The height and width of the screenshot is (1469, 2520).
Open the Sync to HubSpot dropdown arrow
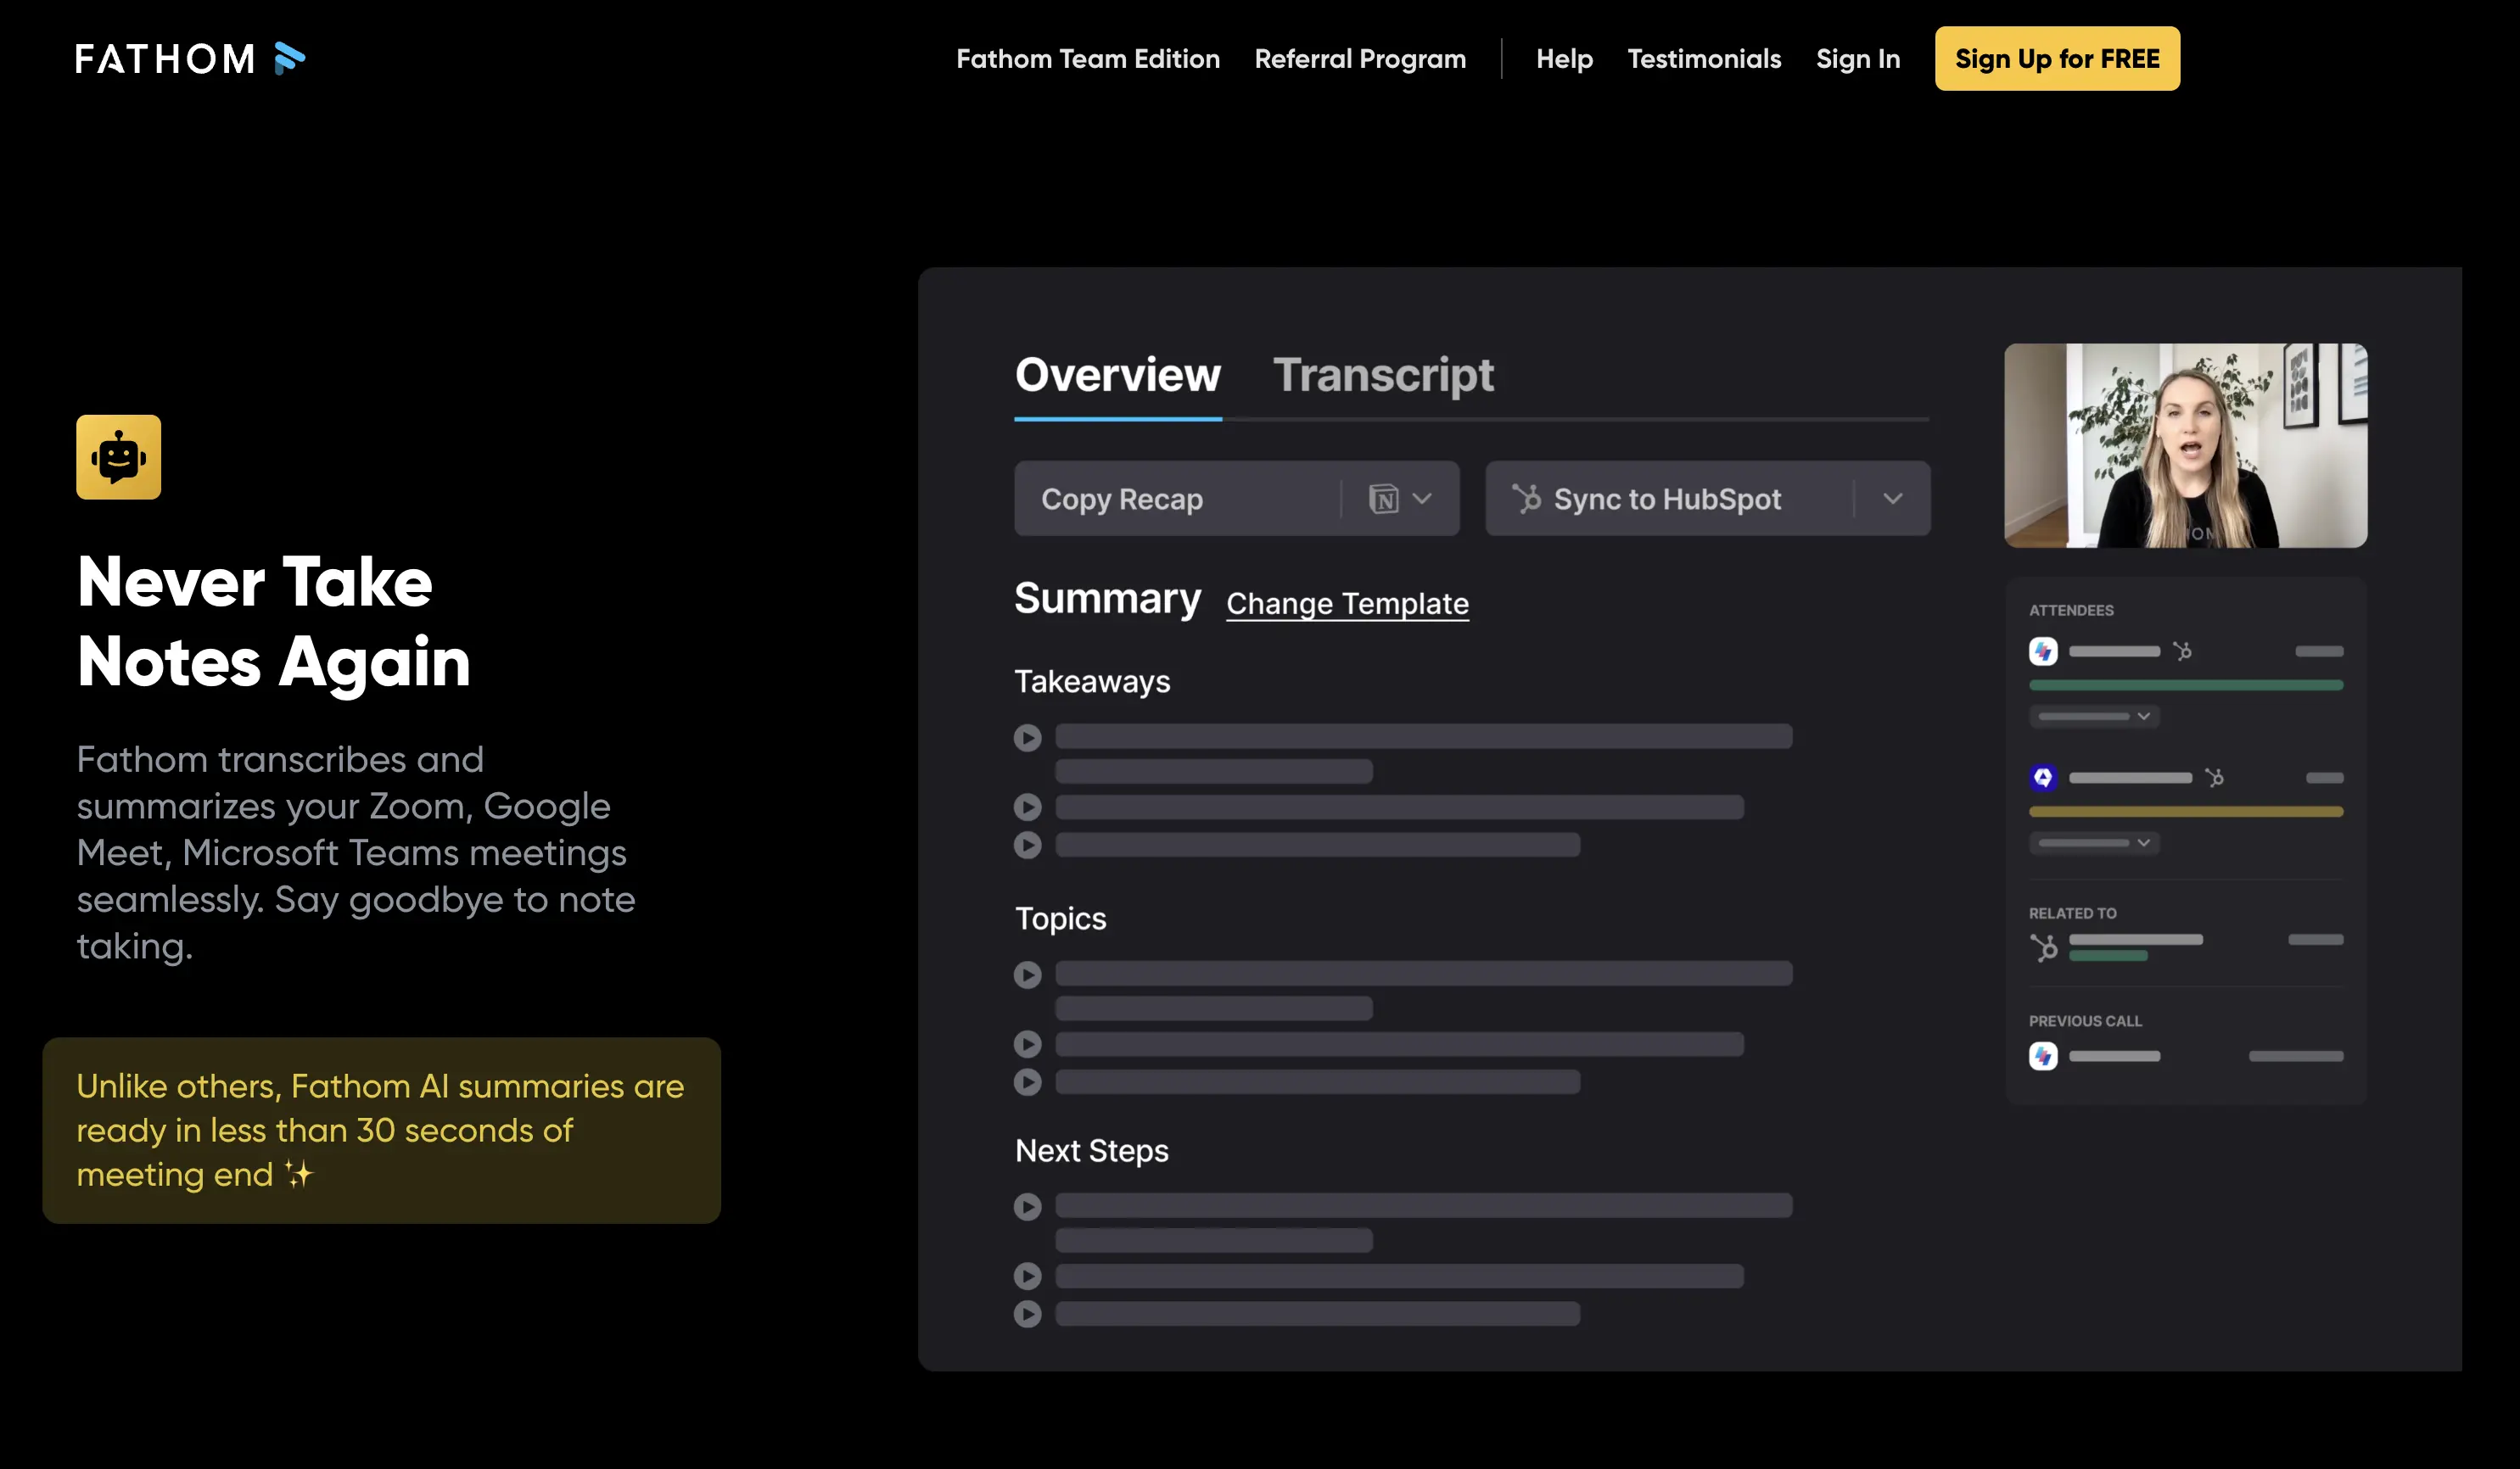pos(1892,498)
